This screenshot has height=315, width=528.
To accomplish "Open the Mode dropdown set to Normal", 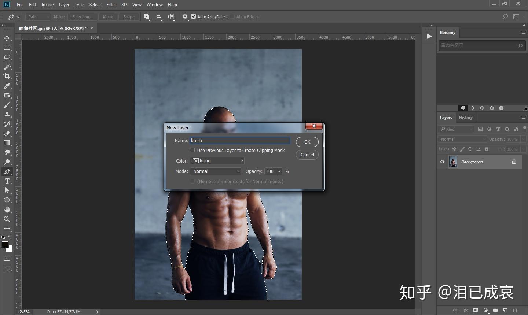I will point(215,171).
